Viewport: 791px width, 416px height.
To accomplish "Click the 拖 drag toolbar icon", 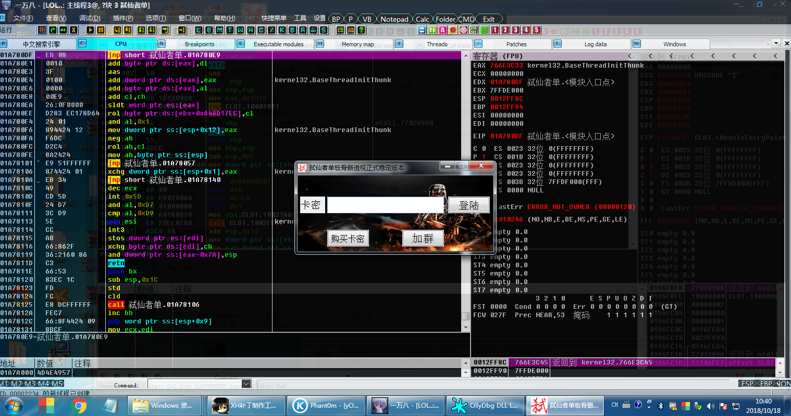I will click(x=42, y=30).
